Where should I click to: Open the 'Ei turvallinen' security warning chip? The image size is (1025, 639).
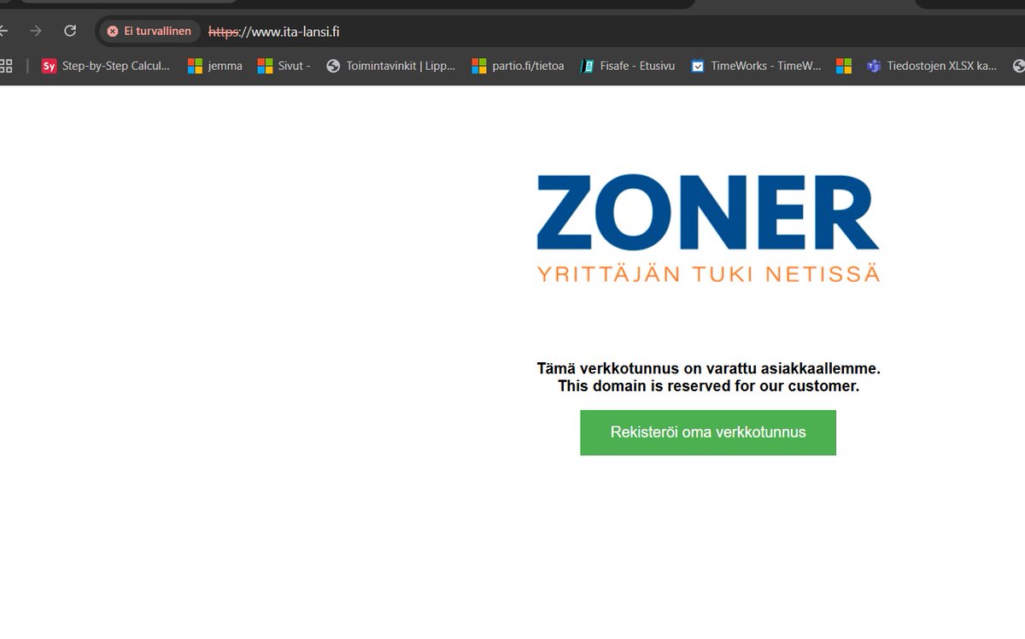[x=149, y=31]
